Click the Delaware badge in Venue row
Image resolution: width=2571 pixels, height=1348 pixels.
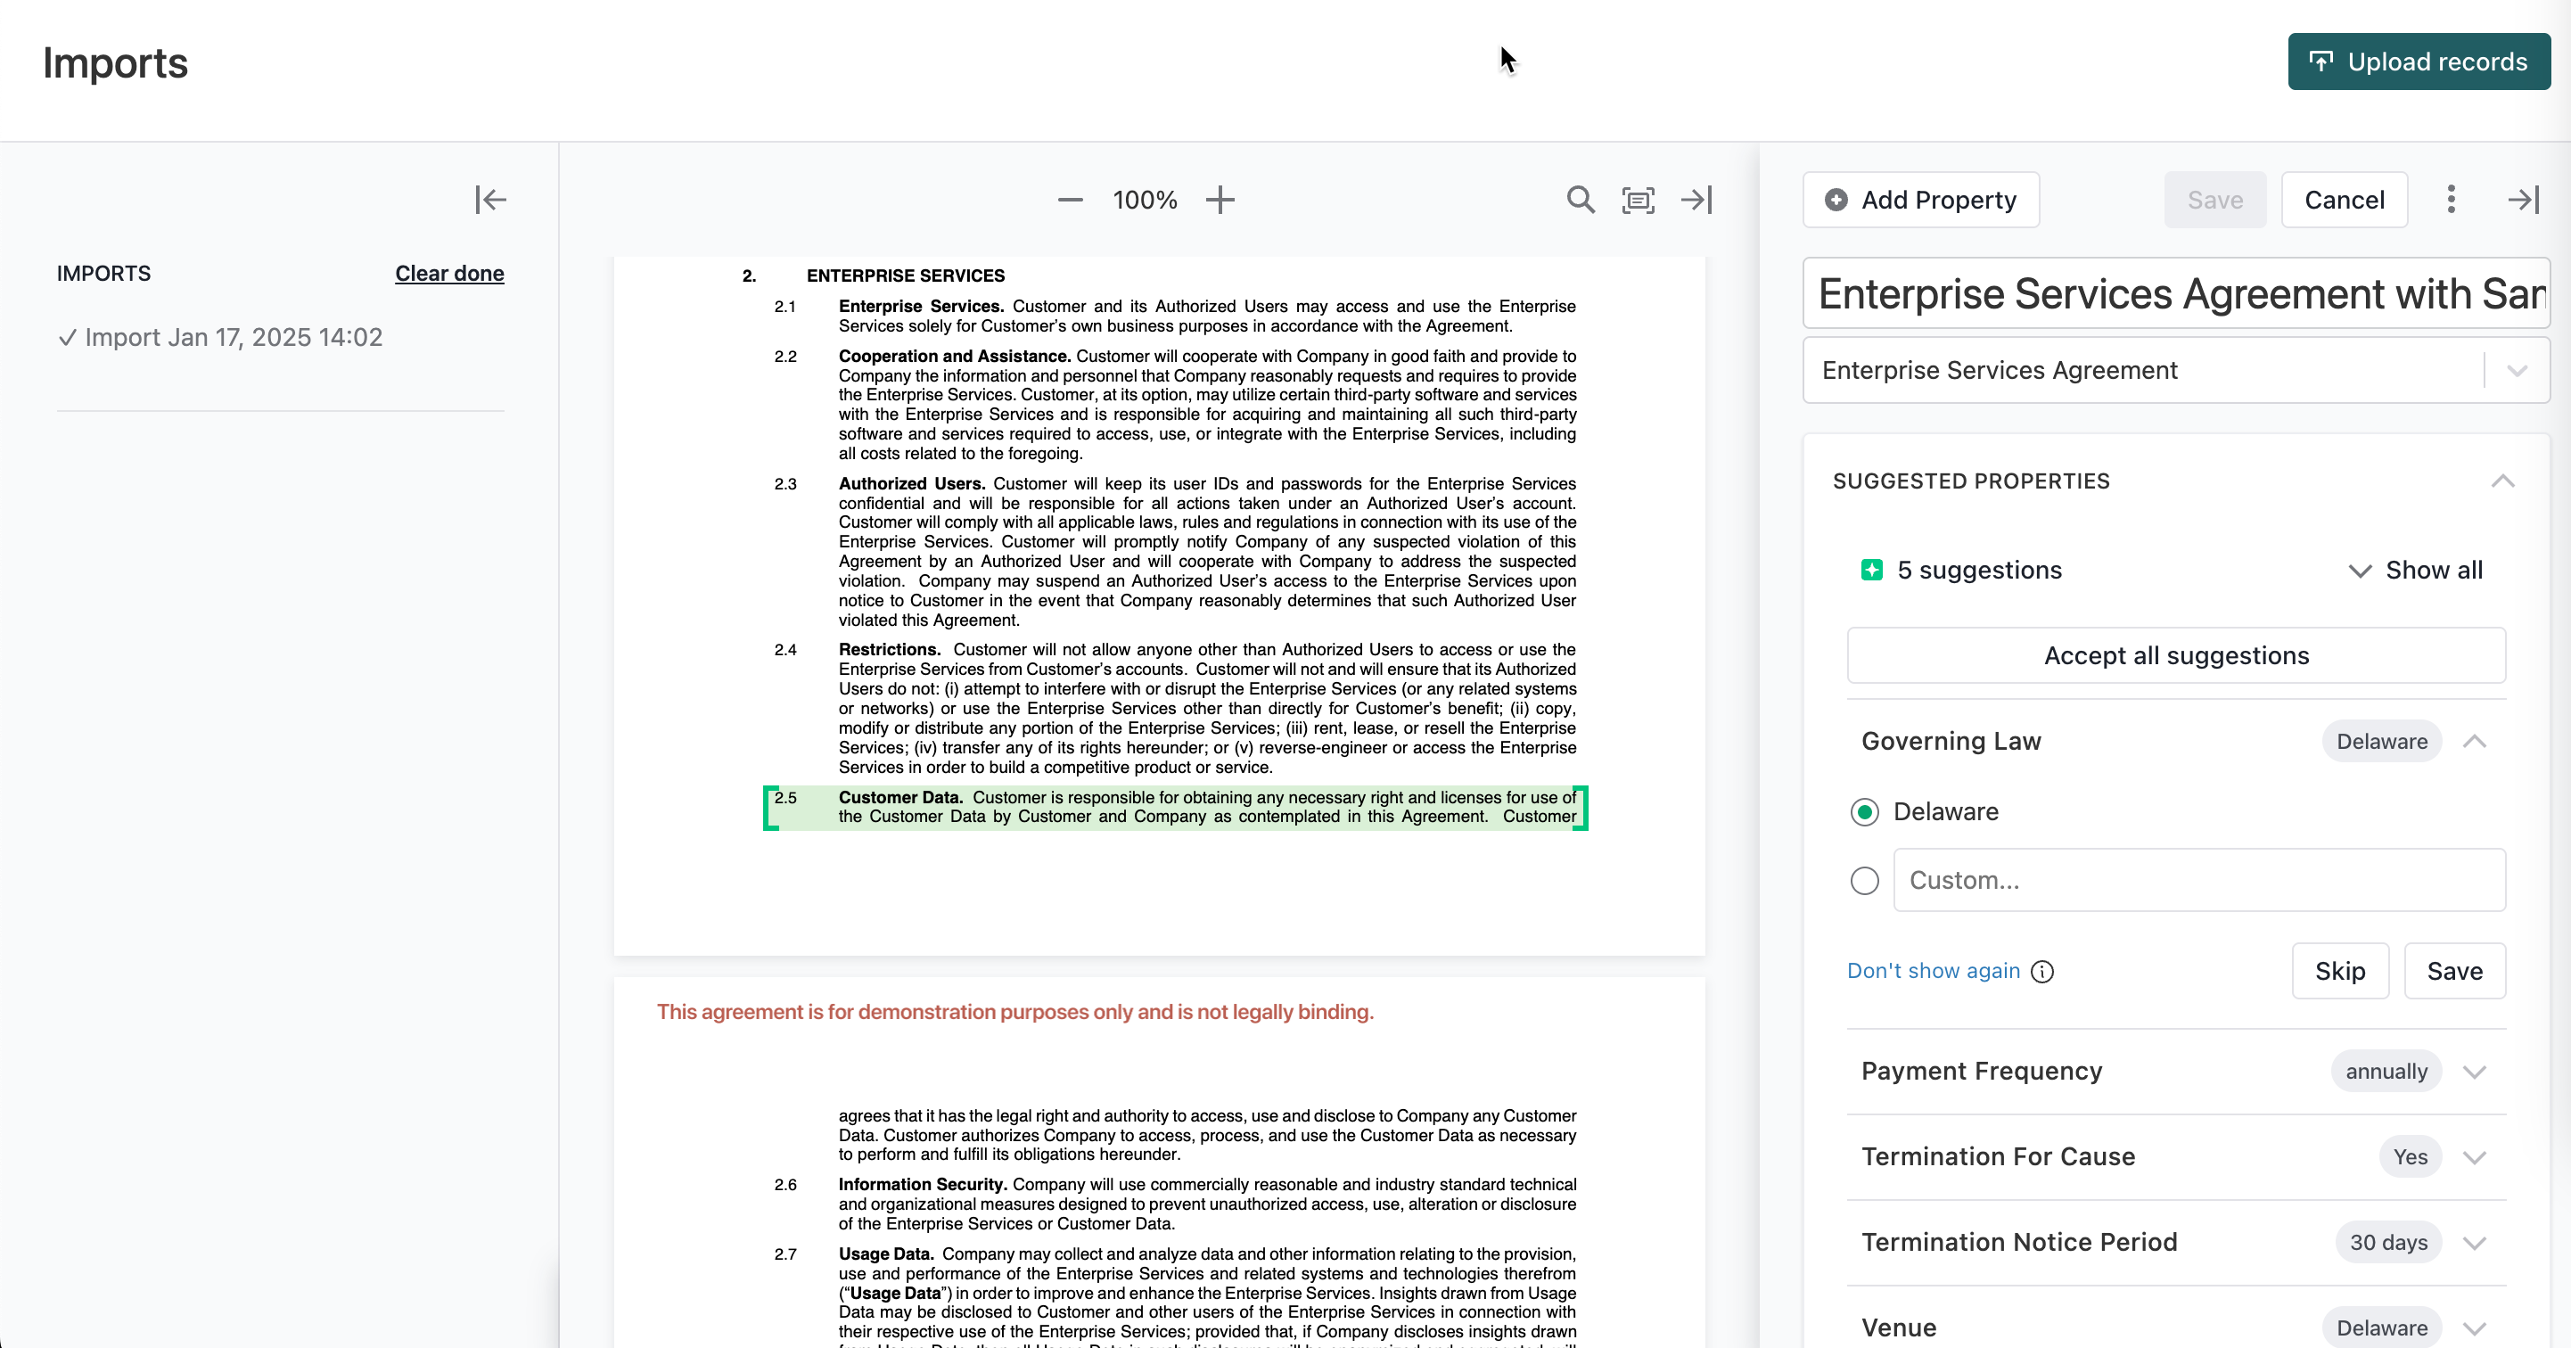click(2381, 1328)
